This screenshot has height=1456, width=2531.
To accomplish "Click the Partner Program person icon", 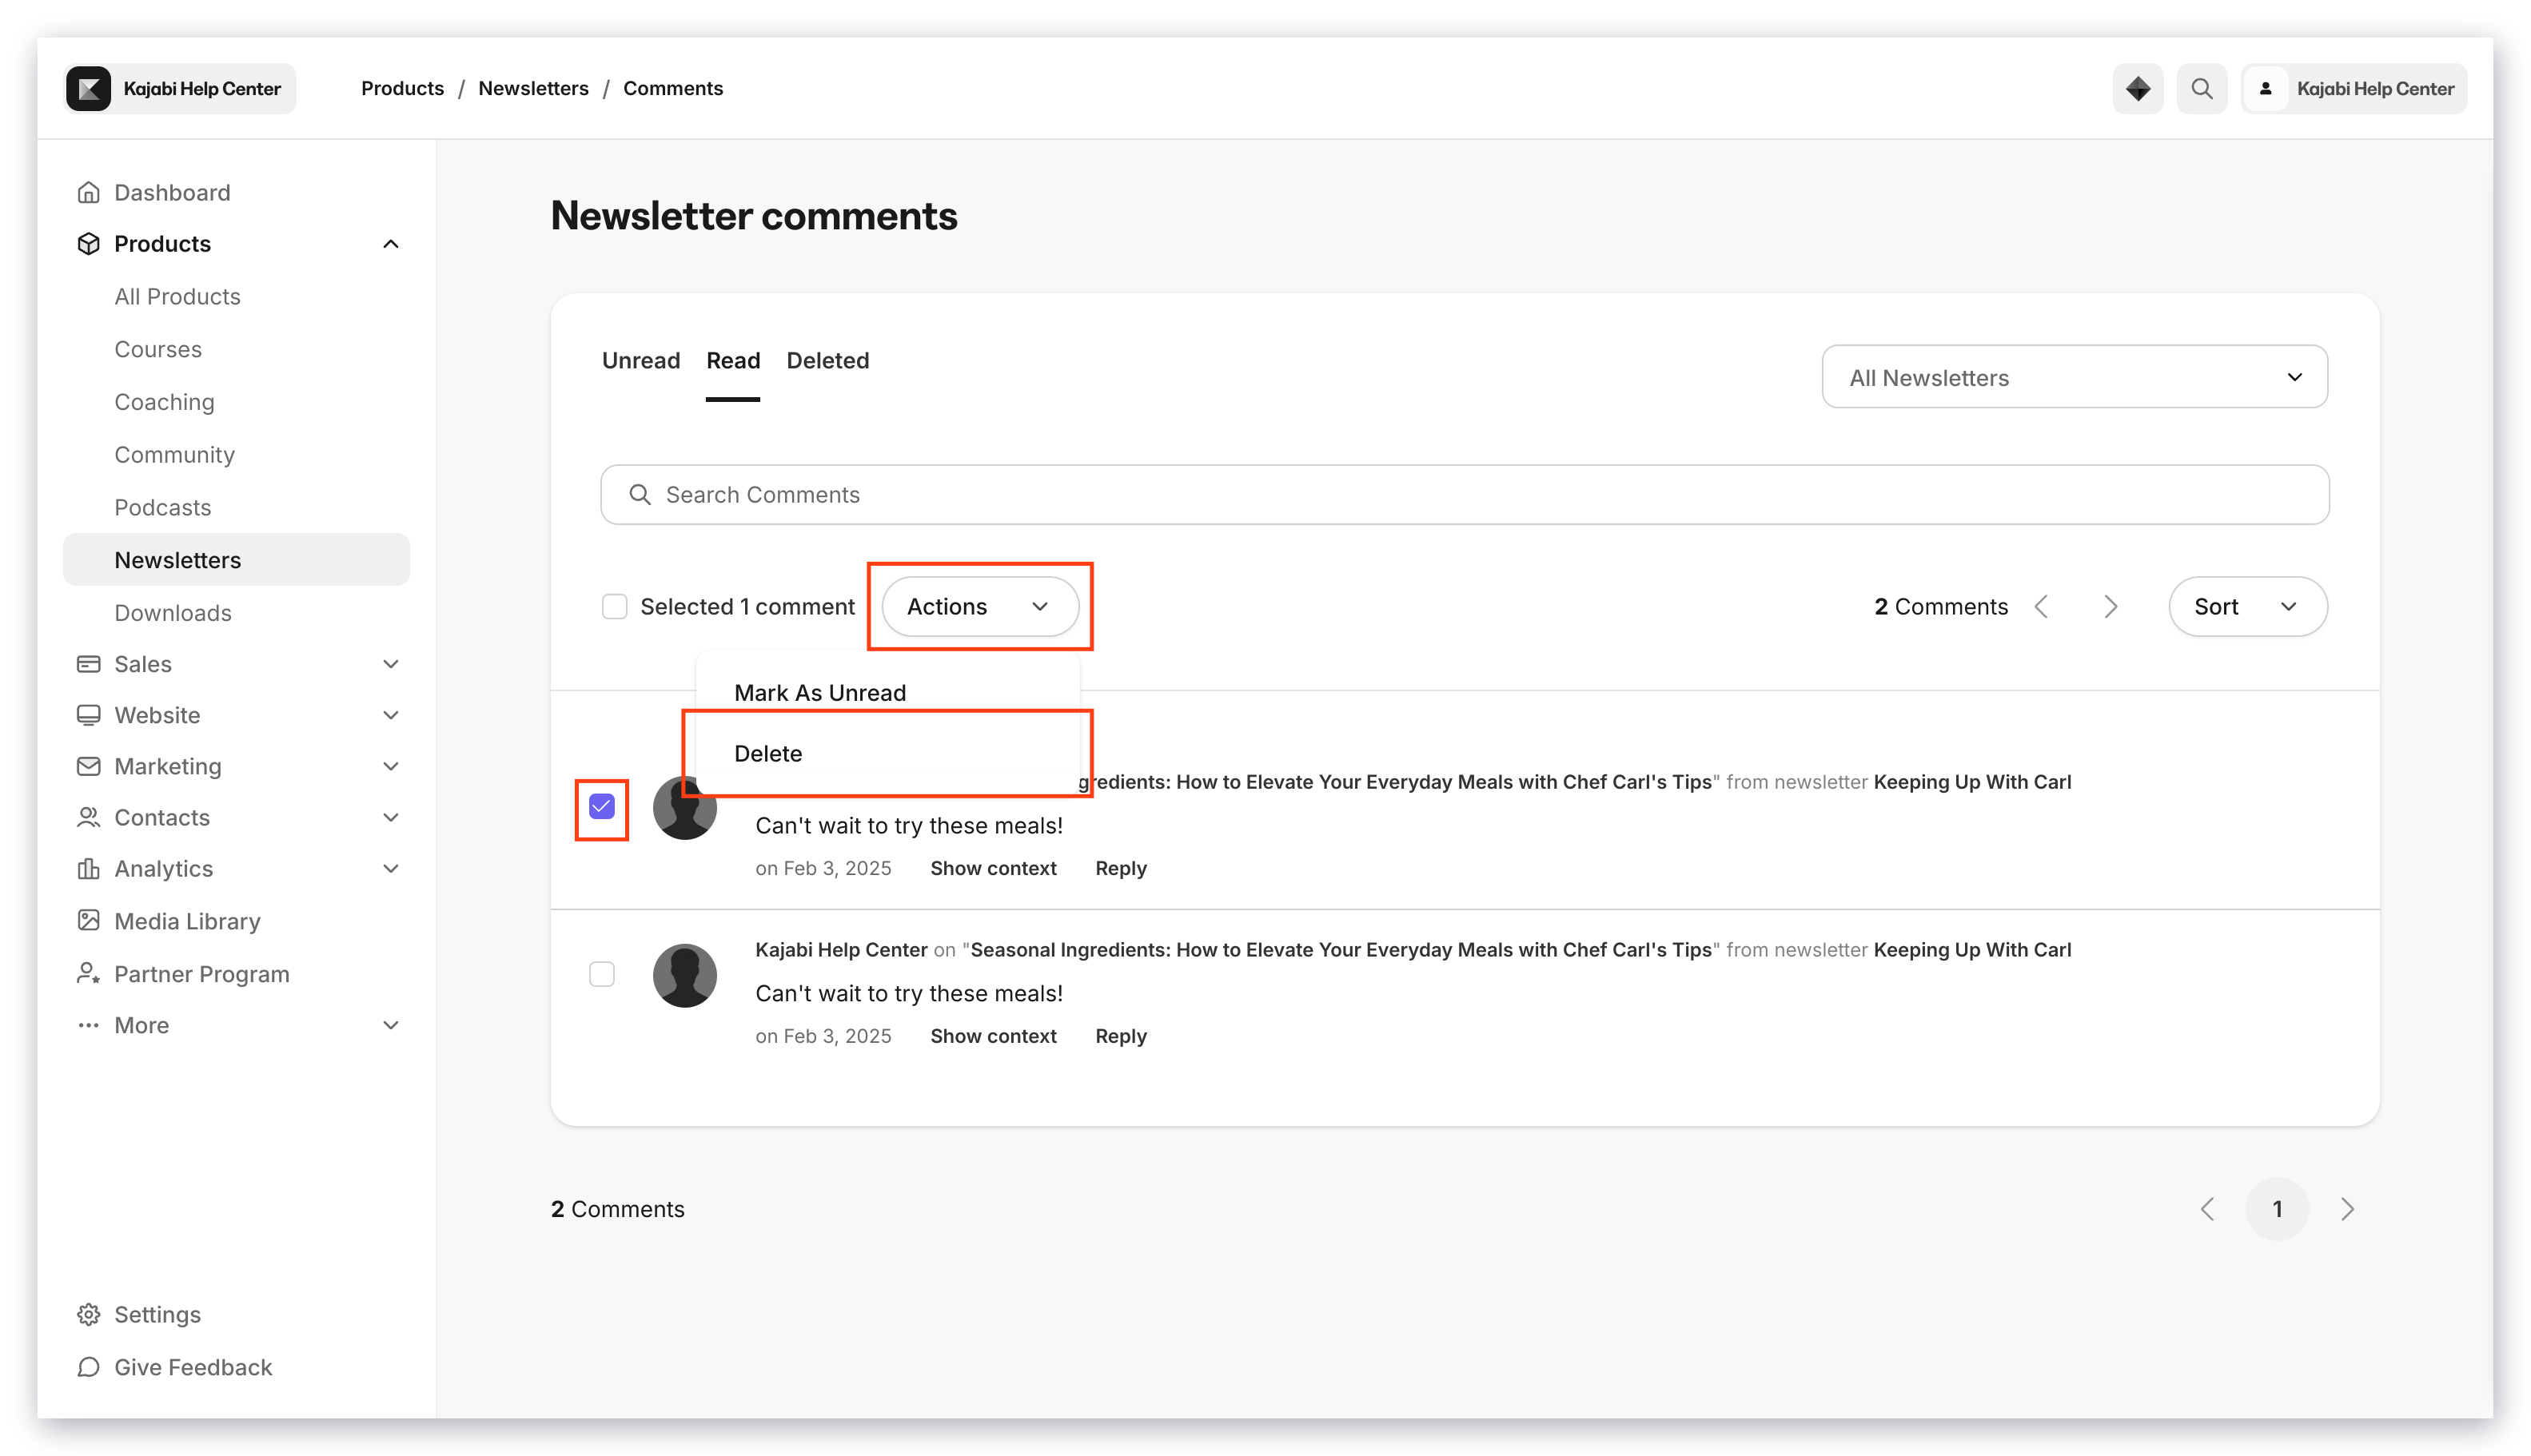I will point(88,973).
